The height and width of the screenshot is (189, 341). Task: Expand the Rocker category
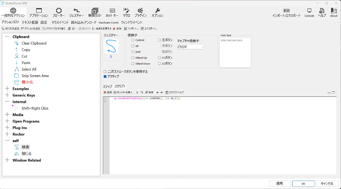click(x=7, y=134)
